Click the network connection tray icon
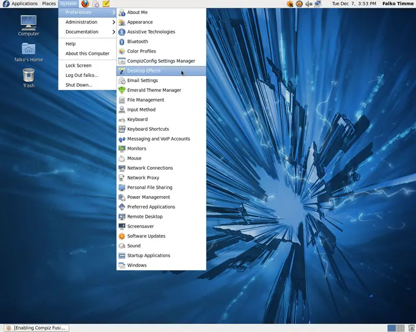The width and height of the screenshot is (416, 332). pyautogui.click(x=318, y=4)
